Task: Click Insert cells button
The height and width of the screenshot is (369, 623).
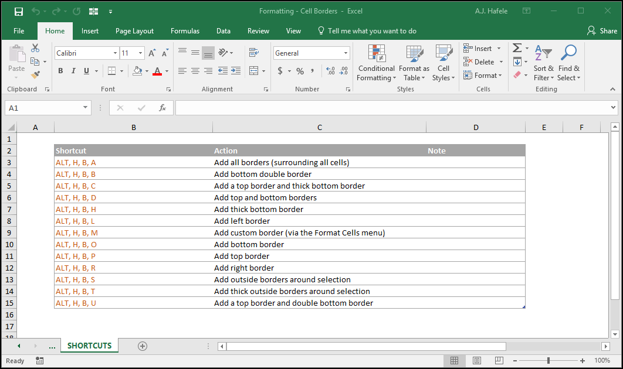Action: click(482, 49)
